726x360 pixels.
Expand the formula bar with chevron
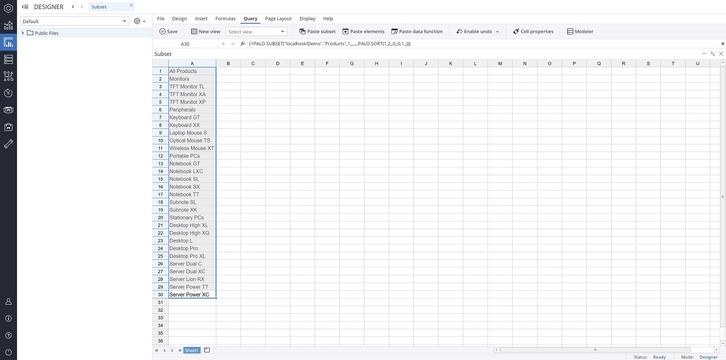(722, 44)
